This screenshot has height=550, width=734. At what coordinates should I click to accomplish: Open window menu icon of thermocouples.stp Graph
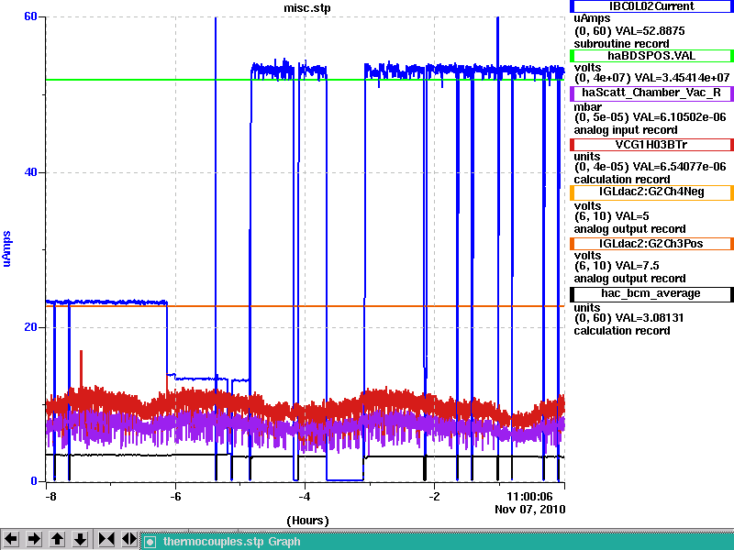point(150,542)
